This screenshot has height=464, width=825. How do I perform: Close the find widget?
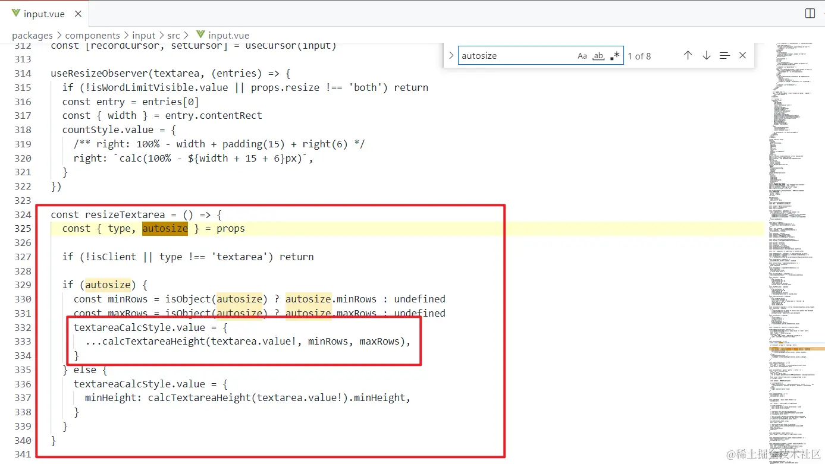742,55
